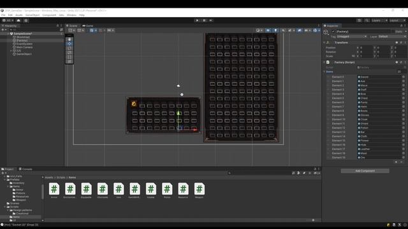Click the Hierarchy create plus button
This screenshot has width=408, height=229.
[x=3, y=30]
